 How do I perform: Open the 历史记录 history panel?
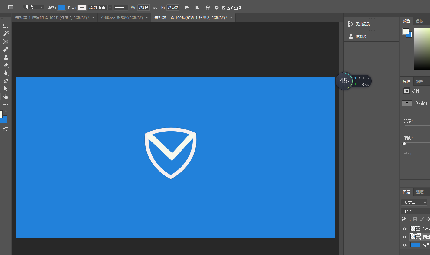click(x=363, y=24)
